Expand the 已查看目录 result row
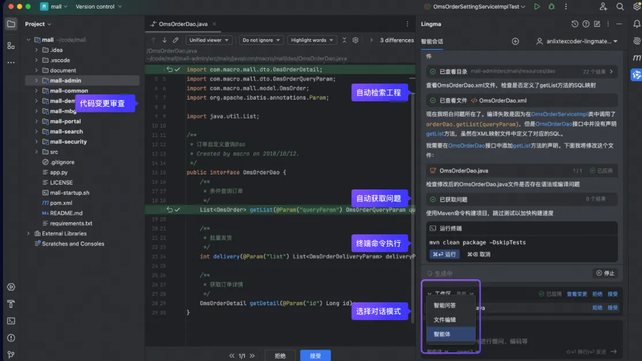 (x=611, y=71)
